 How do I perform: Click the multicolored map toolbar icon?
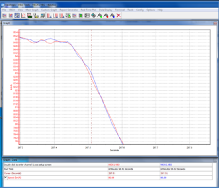(81, 15)
